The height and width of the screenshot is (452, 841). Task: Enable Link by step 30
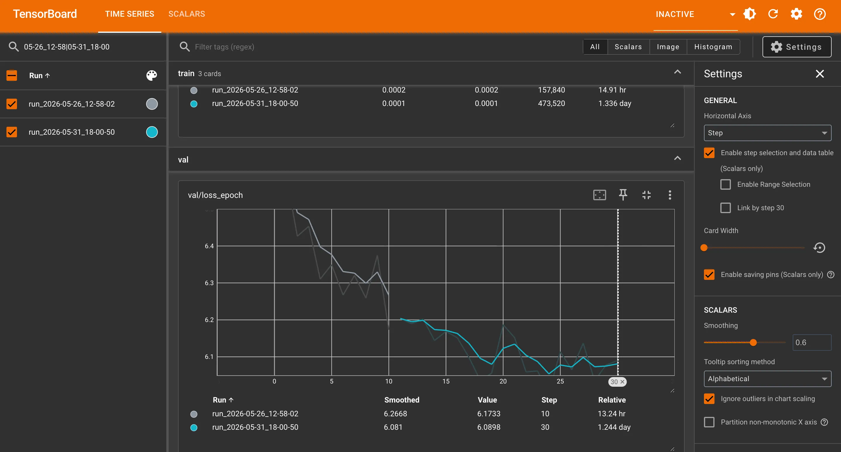725,208
